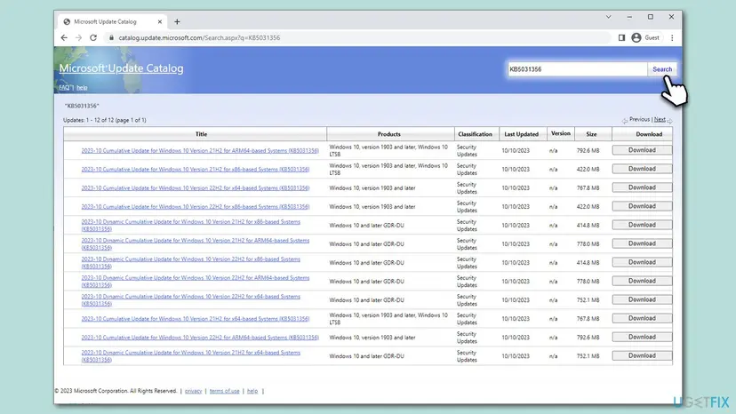
Task: Sort by the Version column header
Action: coord(561,134)
